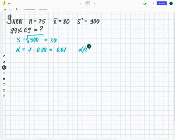
Task: Go to the next frame
Action: coord(95,4)
